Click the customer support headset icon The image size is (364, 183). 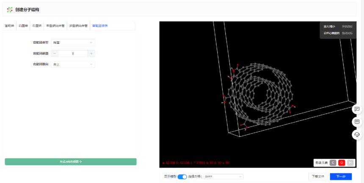click(x=357, y=134)
